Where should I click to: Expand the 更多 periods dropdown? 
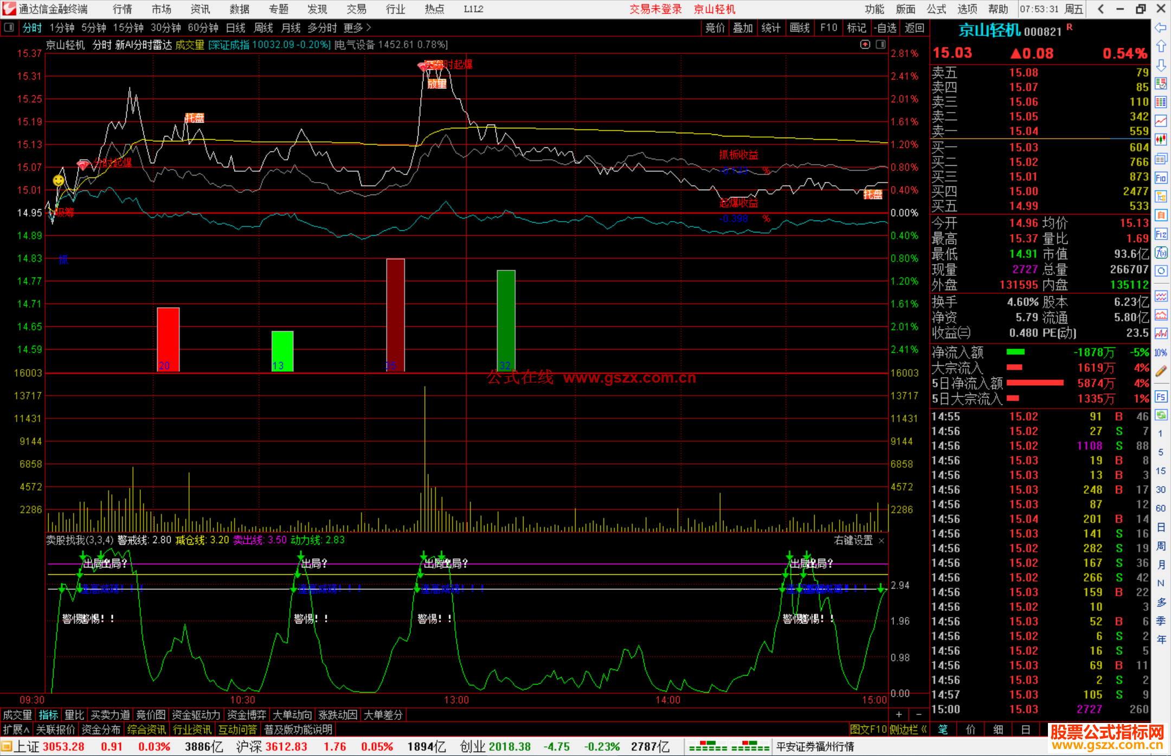pos(357,28)
